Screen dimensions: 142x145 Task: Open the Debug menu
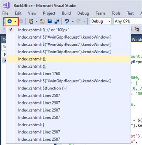83,13
